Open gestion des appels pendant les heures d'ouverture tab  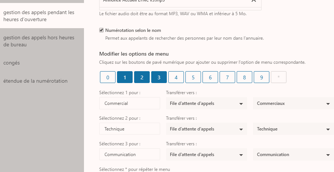(x=42, y=16)
